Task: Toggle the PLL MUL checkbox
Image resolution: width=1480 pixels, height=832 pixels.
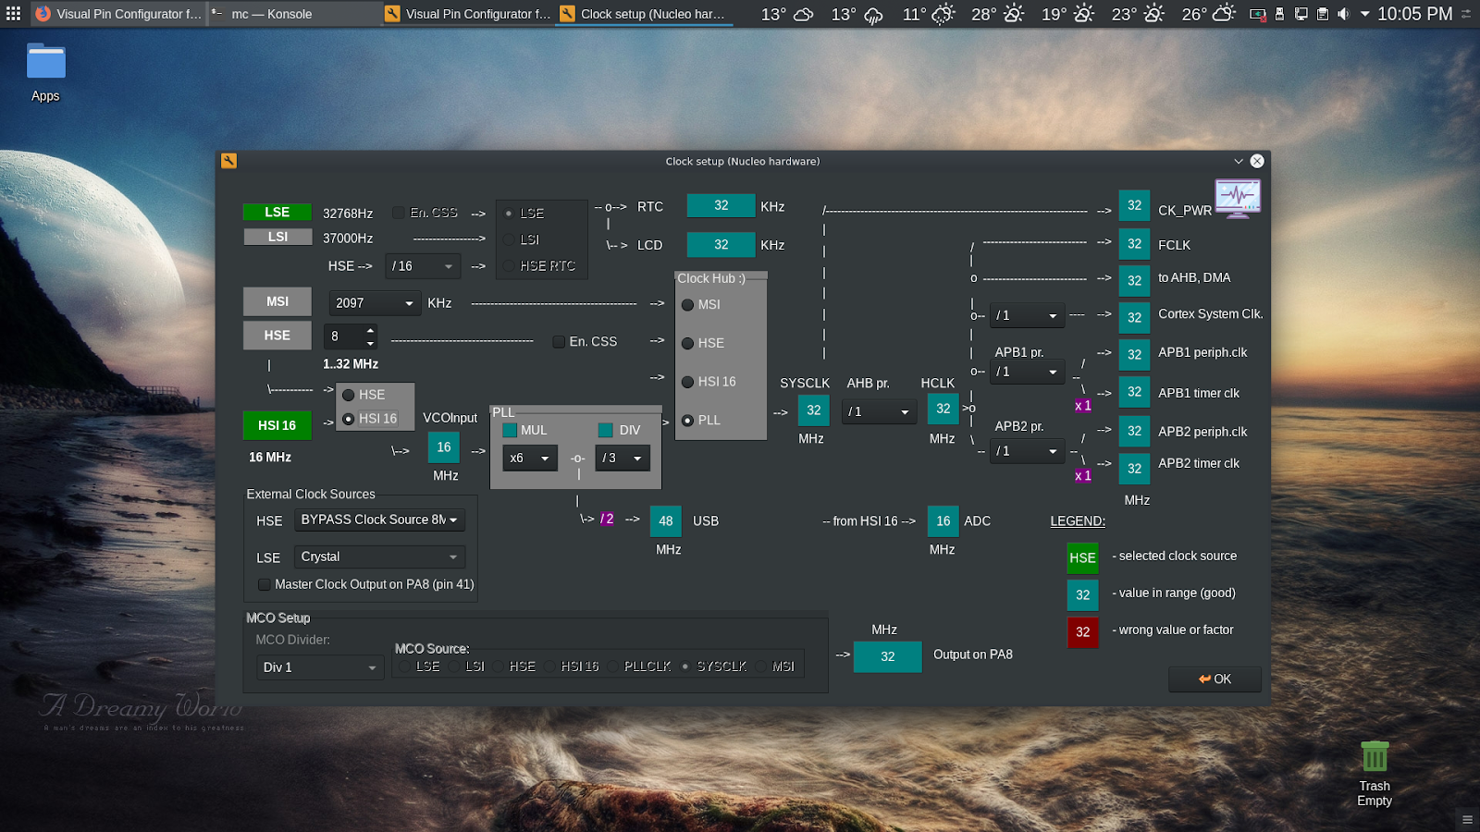Action: pyautogui.click(x=510, y=430)
